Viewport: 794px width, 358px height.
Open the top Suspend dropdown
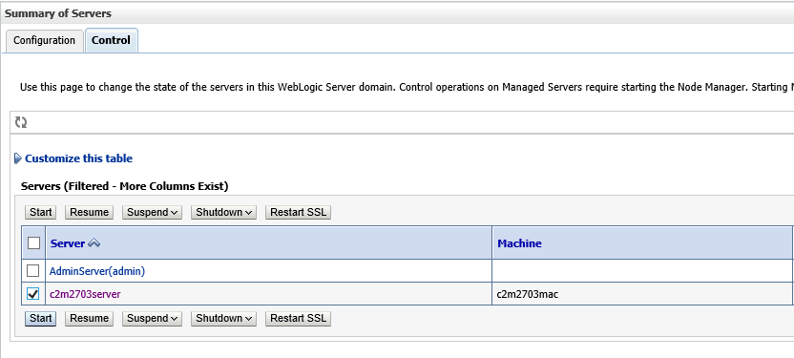point(152,212)
